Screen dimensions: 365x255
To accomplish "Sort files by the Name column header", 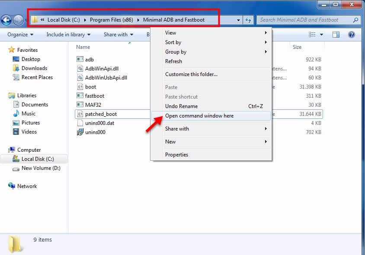I will pos(83,47).
